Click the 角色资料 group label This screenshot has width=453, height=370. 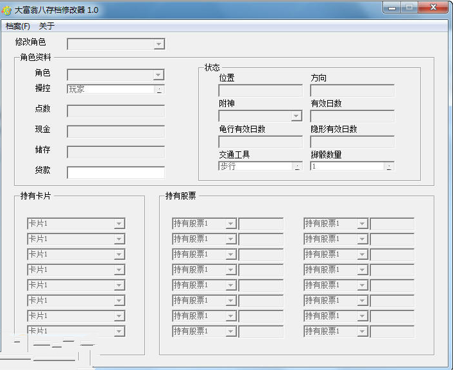pyautogui.click(x=35, y=57)
